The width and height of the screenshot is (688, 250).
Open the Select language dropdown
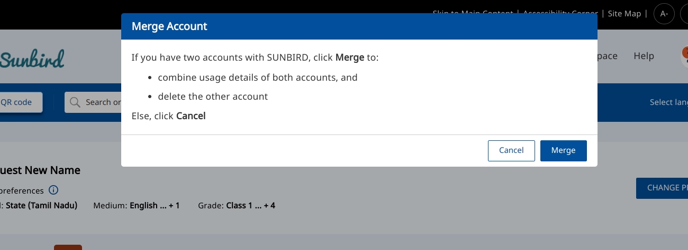669,102
